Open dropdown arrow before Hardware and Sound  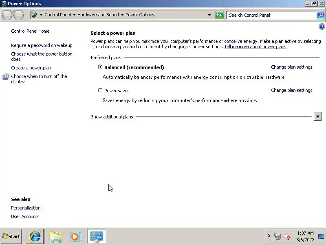[74, 15]
